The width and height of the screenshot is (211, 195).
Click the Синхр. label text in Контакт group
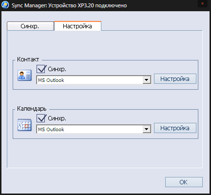[x=57, y=69]
